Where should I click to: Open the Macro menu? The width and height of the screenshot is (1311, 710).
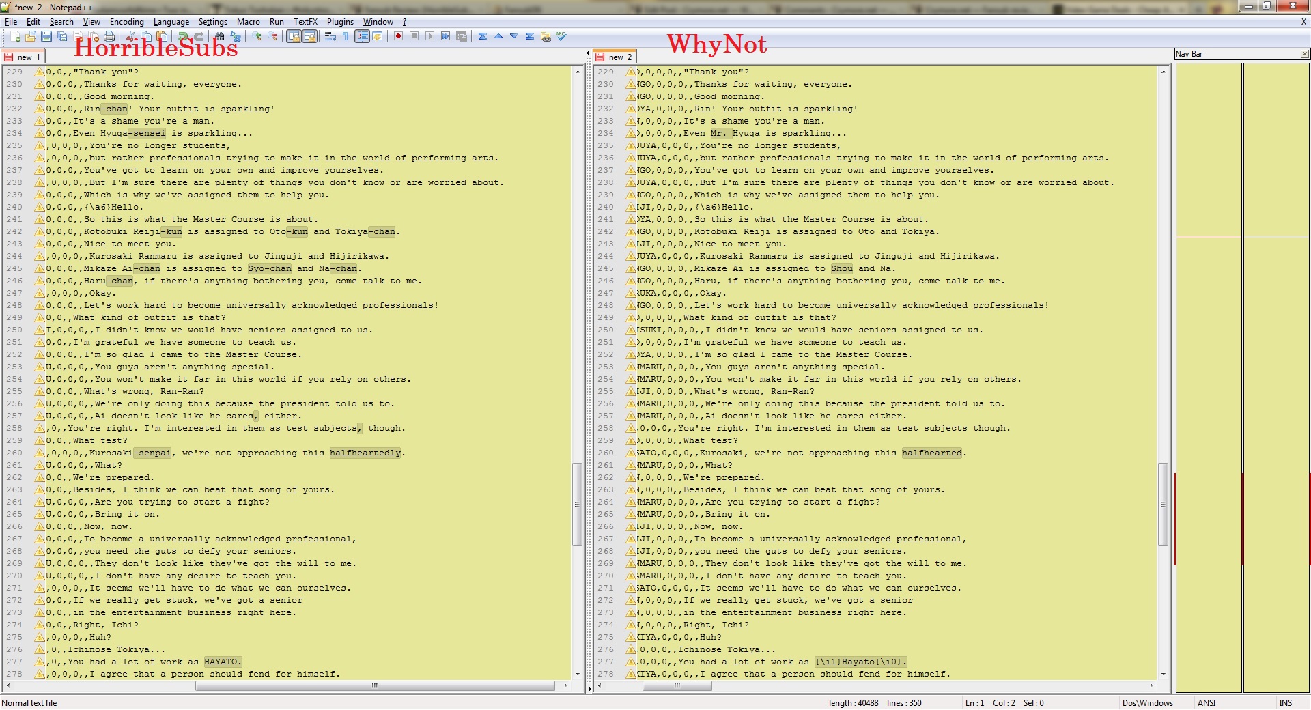click(x=249, y=22)
